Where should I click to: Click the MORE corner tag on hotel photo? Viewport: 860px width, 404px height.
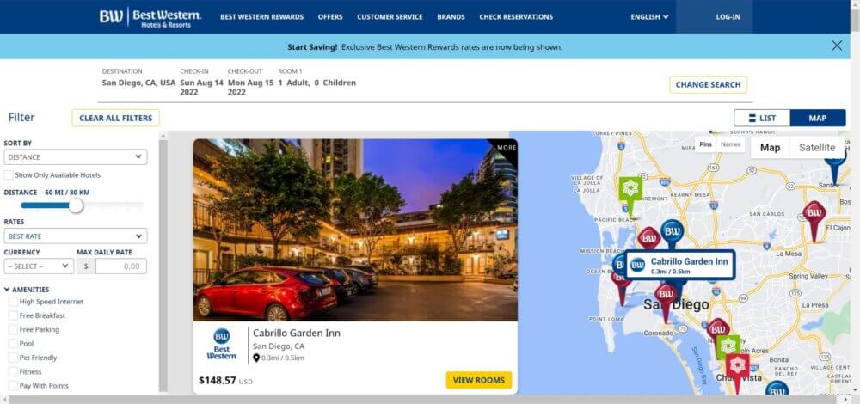[x=507, y=148]
